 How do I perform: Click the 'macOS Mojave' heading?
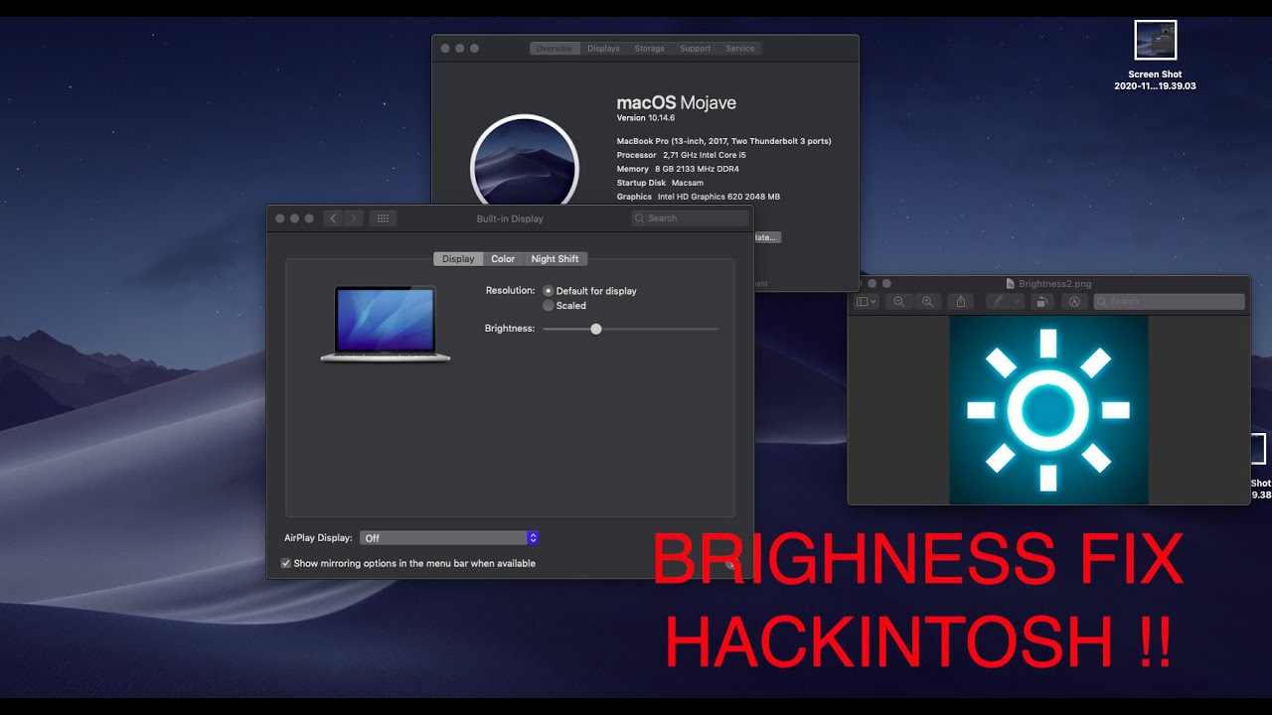[677, 102]
